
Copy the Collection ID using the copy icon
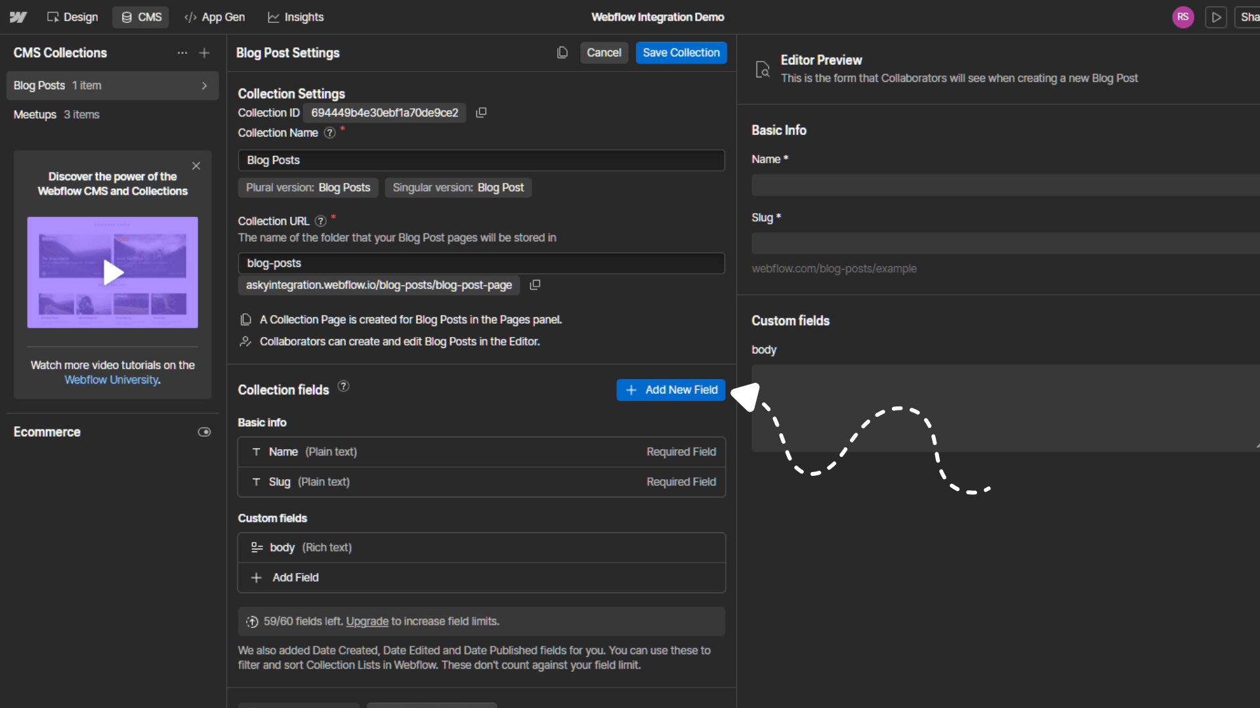click(x=481, y=113)
